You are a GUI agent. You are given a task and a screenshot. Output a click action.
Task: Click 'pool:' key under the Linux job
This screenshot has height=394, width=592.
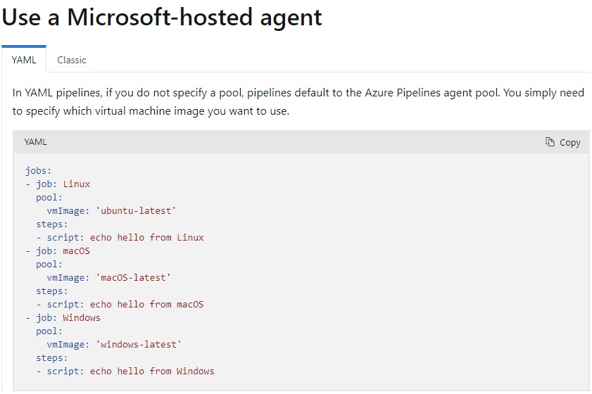[x=49, y=198]
